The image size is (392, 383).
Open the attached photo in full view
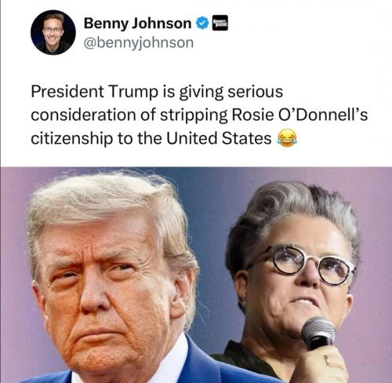click(x=196, y=275)
